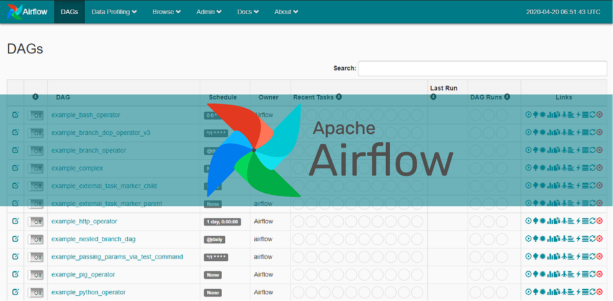Trigger the example_bash_operator DAG
Image resolution: width=613 pixels, height=301 pixels.
point(528,115)
